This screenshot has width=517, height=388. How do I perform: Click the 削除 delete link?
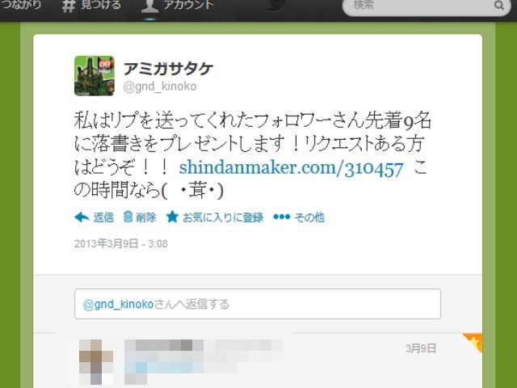pos(145,217)
